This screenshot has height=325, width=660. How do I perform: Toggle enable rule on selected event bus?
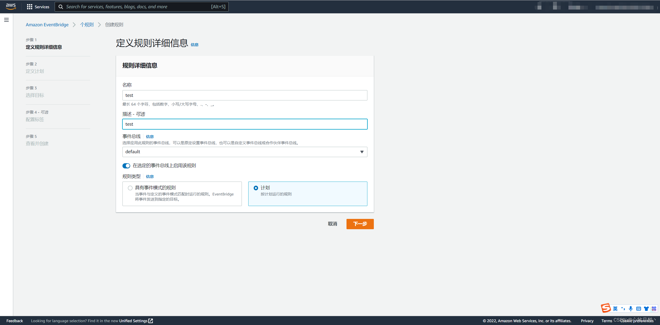point(126,166)
